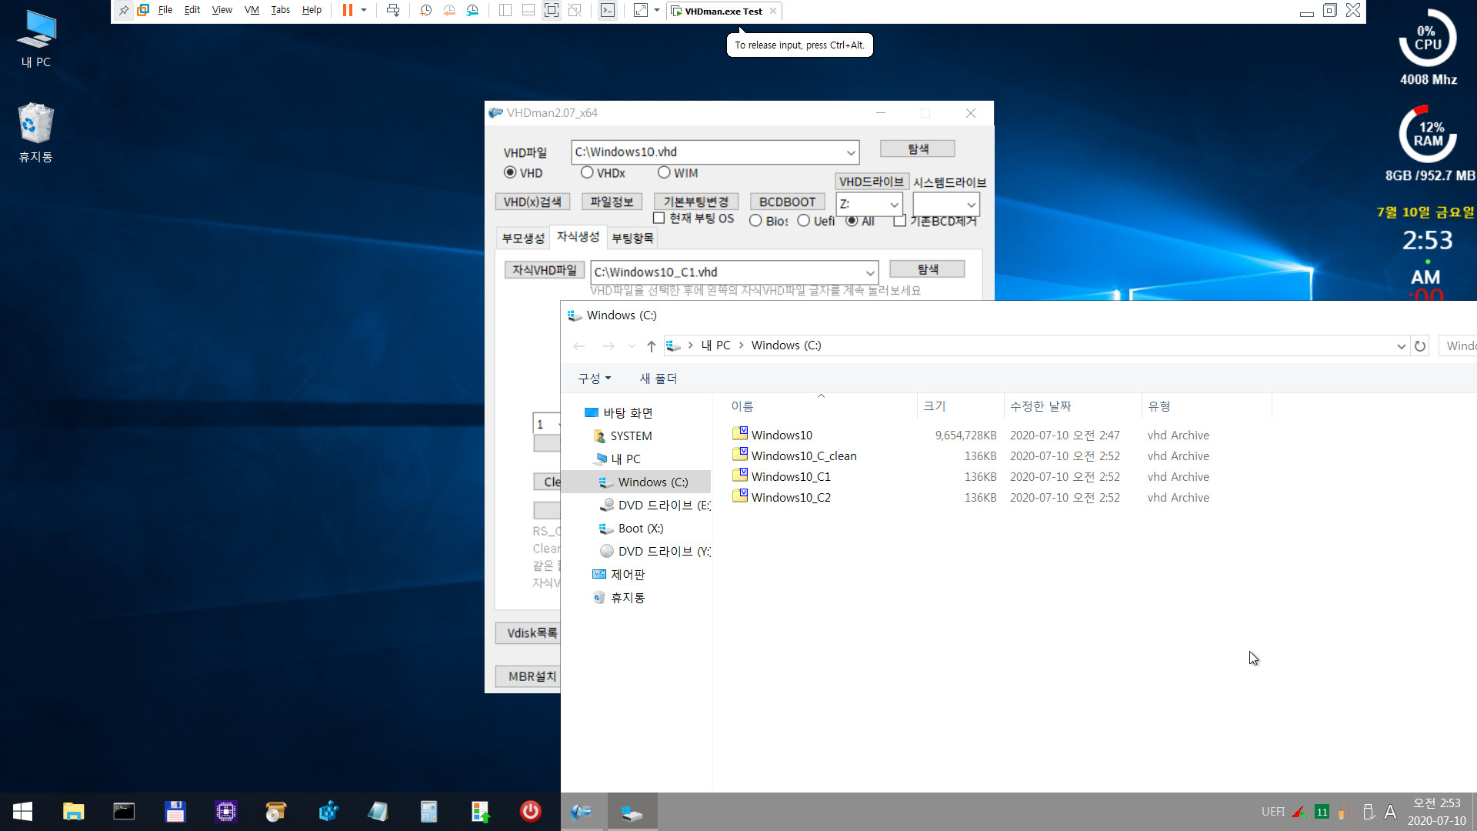
Task: Revert to snapshot using the orange clock icon
Action: click(449, 11)
